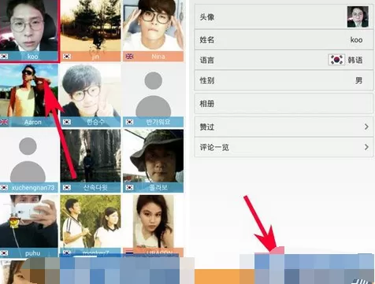Expand the 评论一览 row chevron
This screenshot has width=375, height=284.
tap(366, 147)
